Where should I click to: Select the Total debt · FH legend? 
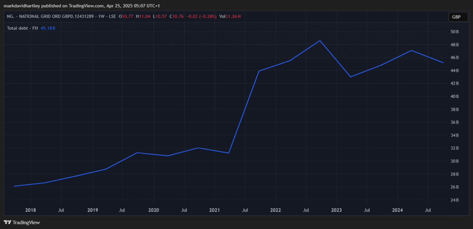pos(22,28)
